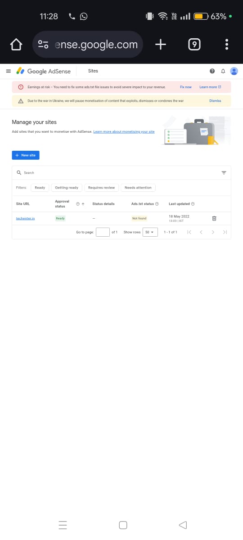This screenshot has width=243, height=540.
Task: Focus the Go to page input box
Action: click(x=103, y=232)
